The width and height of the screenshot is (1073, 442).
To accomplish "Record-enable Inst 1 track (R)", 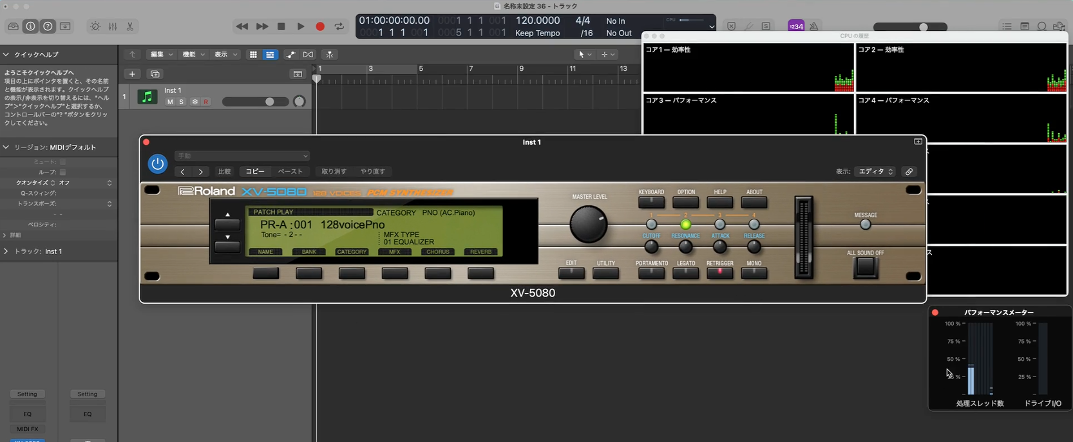I will [206, 102].
